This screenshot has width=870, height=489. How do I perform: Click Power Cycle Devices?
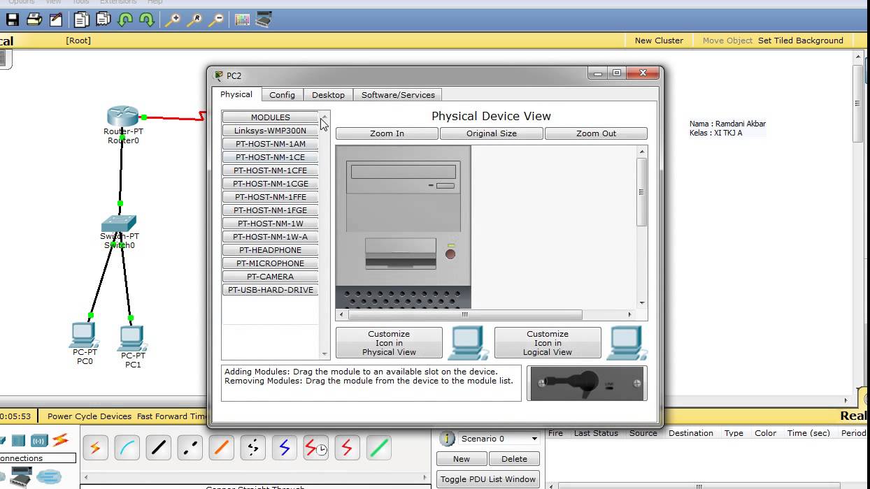coord(90,416)
